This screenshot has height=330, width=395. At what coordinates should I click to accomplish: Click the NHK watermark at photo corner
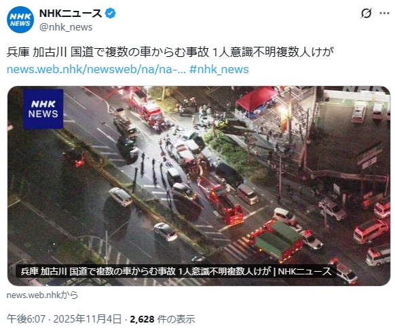tap(366, 89)
